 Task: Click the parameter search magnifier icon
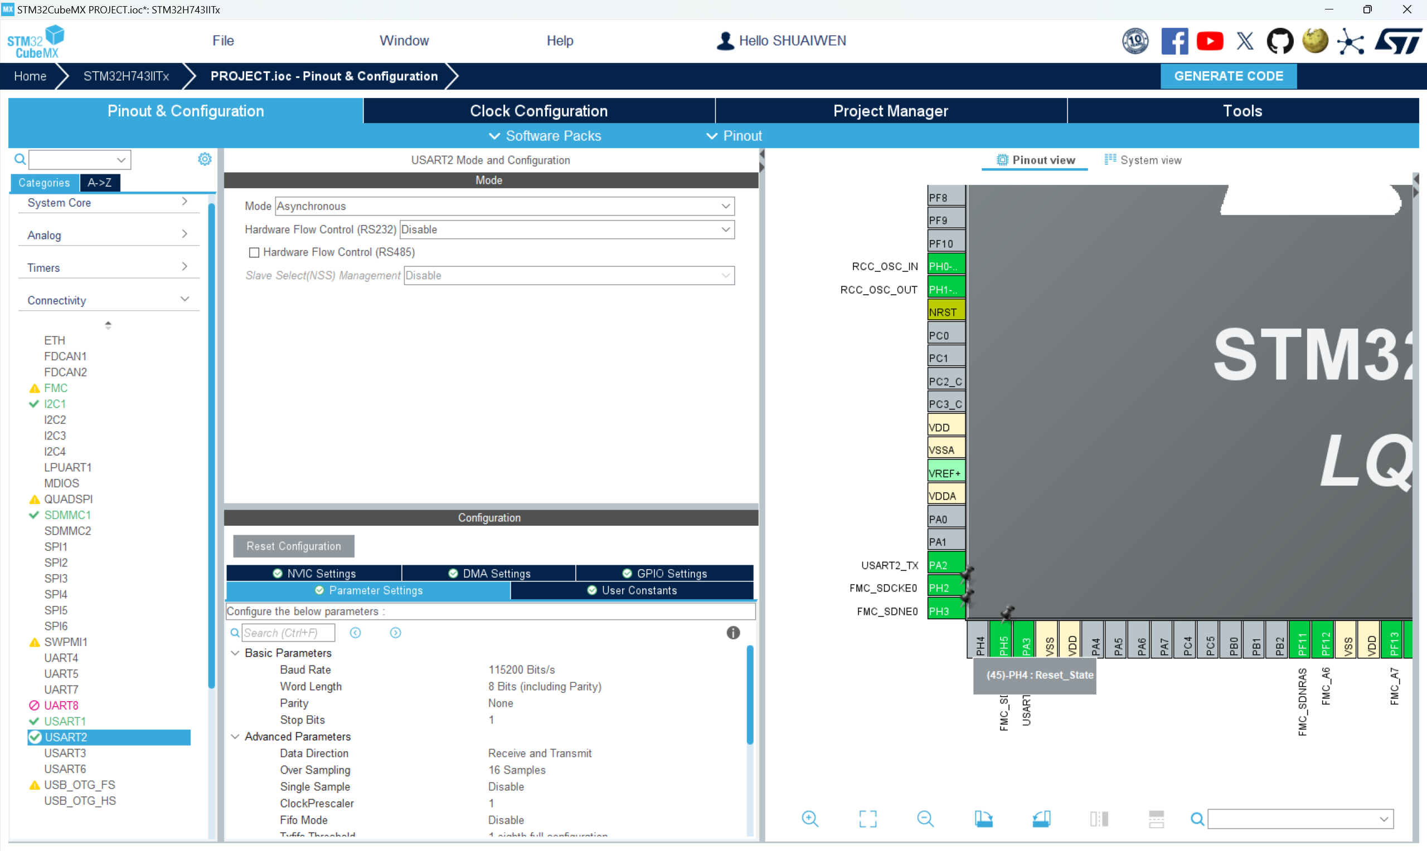click(x=235, y=633)
